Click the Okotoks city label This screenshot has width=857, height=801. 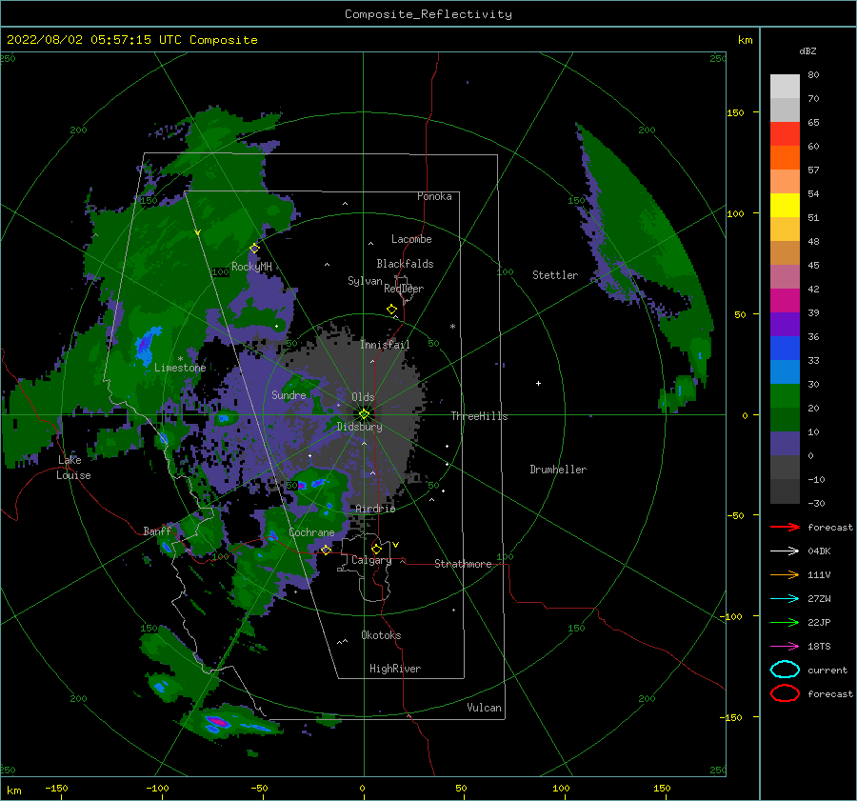[x=381, y=635]
